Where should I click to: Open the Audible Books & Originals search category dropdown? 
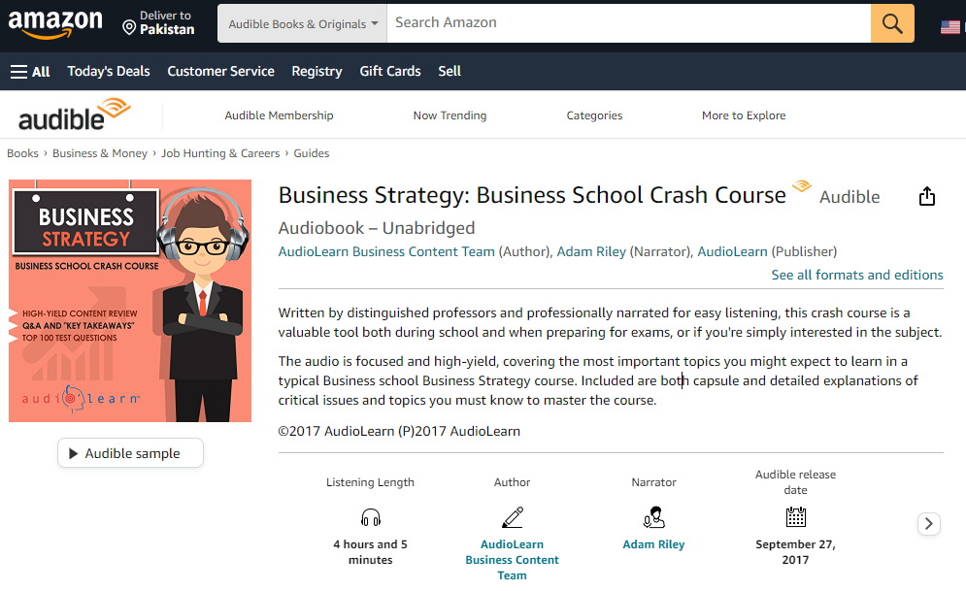302,23
